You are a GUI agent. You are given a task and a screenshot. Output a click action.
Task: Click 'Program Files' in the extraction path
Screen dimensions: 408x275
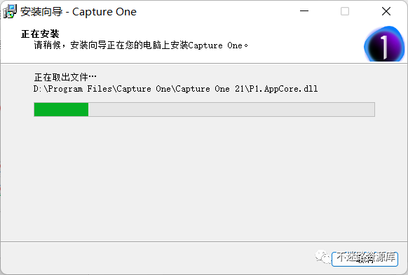tap(80, 89)
